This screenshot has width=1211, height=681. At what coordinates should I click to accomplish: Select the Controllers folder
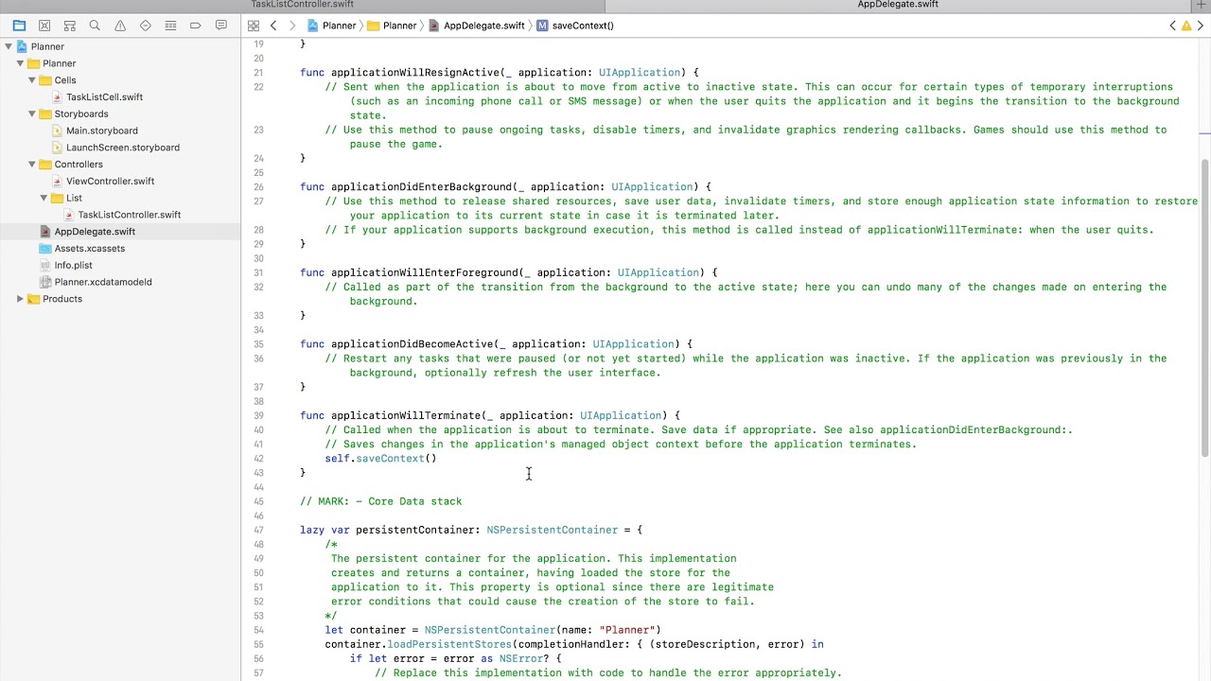click(78, 165)
